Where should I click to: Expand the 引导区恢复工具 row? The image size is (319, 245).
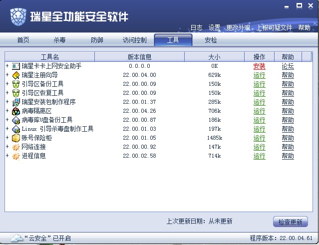[x=7, y=92]
